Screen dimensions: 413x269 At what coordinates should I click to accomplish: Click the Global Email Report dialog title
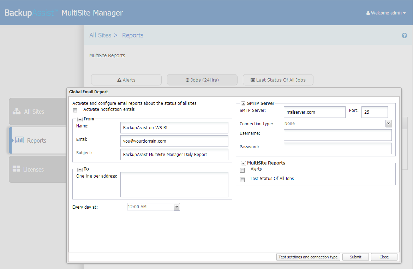pos(89,92)
